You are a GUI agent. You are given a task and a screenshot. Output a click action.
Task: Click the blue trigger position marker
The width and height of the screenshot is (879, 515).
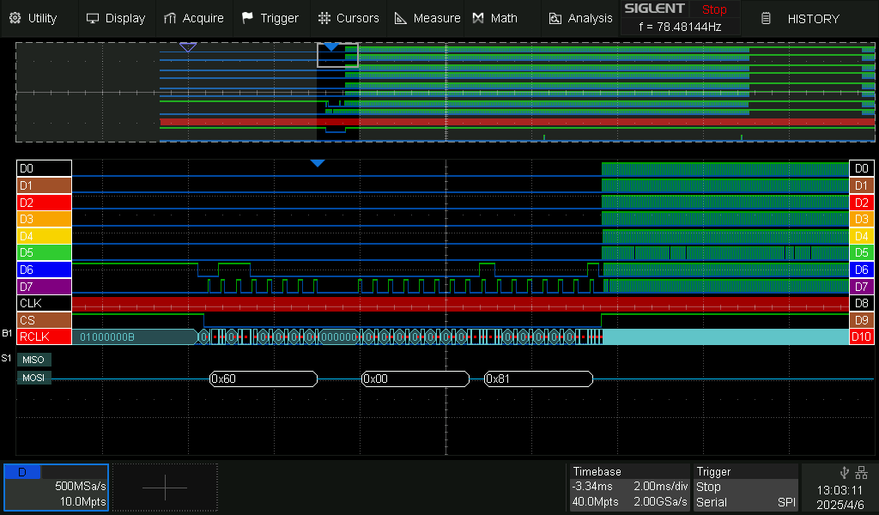coord(318,163)
